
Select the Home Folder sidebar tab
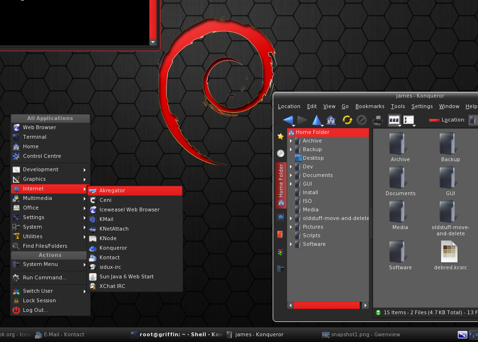coord(281,185)
